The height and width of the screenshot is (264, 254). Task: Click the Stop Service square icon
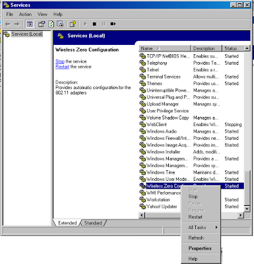click(x=94, y=24)
